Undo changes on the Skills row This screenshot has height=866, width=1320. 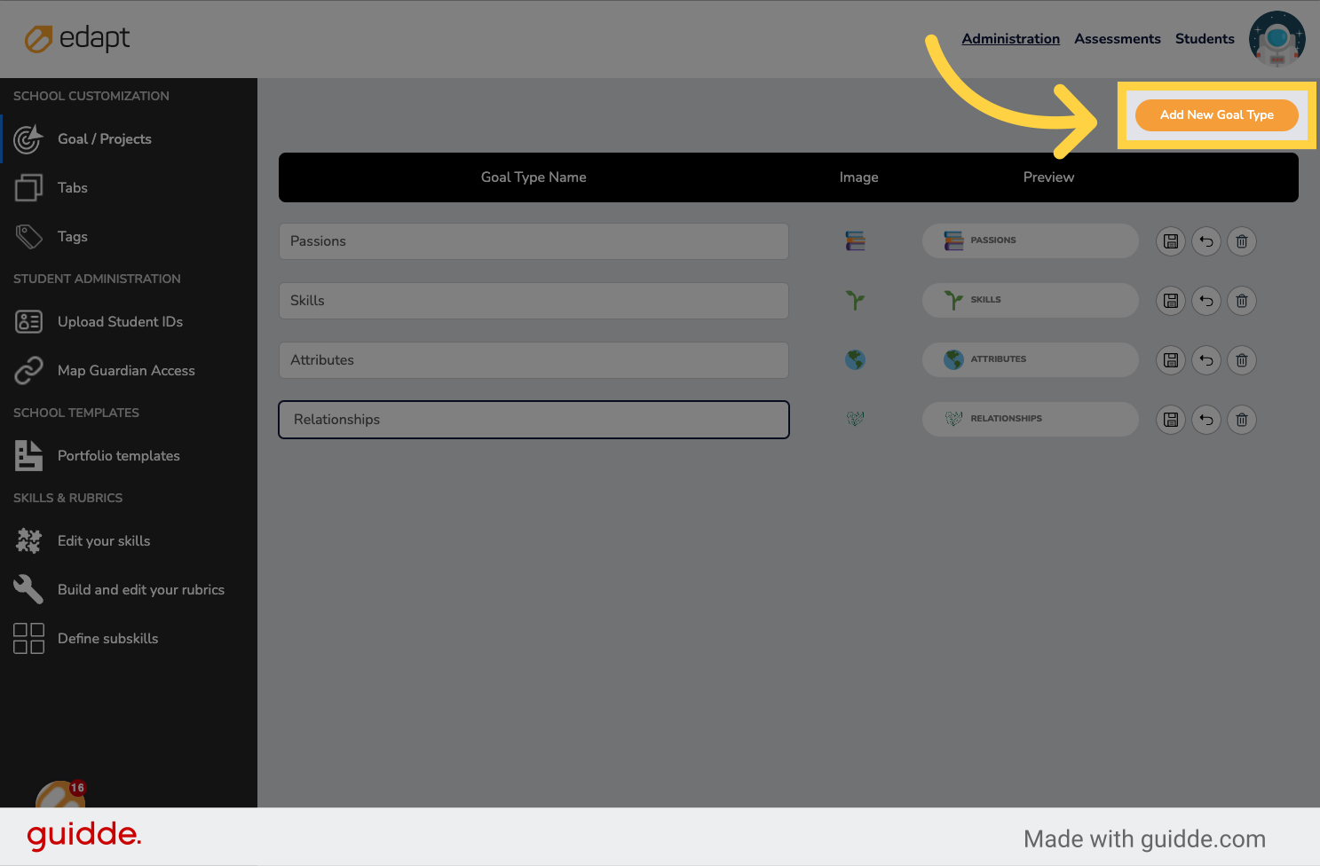click(1206, 301)
